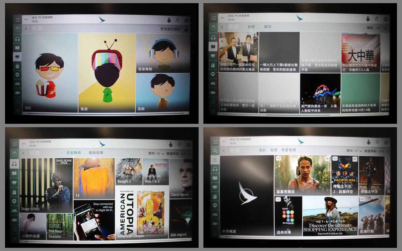Image resolution: width=402 pixels, height=251 pixels.
Task: Toggle the reading light bulb icon on the news screen
Action: pos(377,19)
